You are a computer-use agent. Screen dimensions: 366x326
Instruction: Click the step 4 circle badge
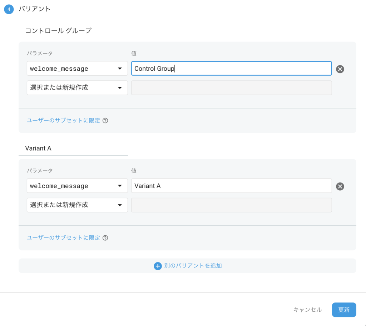pyautogui.click(x=9, y=9)
